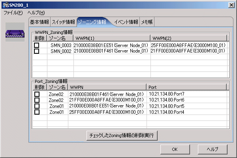Click WWPN header in Port_Zoning table
The height and width of the screenshot is (158, 237).
point(107,87)
